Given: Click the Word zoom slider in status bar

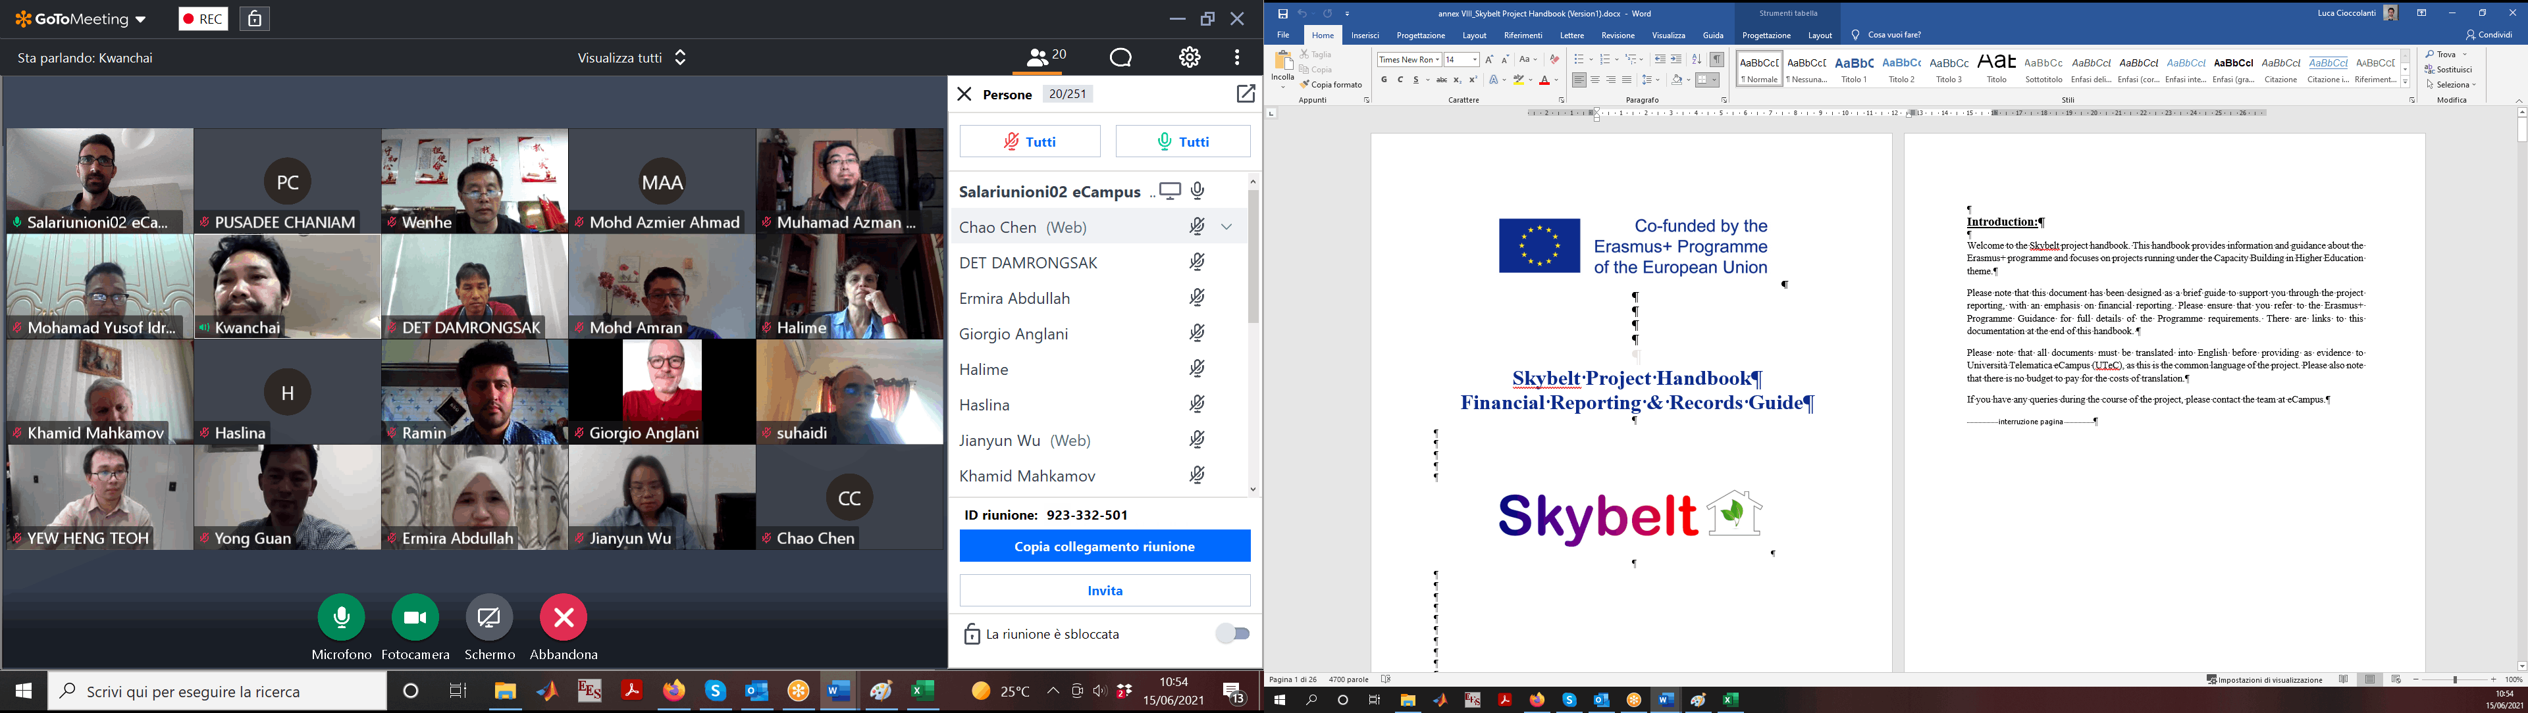Looking at the screenshot, I should 2454,679.
